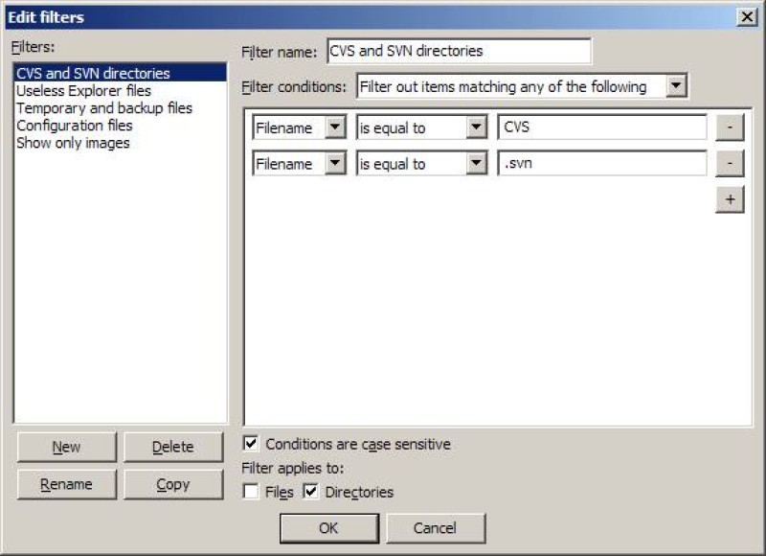Select the Useless Explorer files filter
Image resolution: width=766 pixels, height=556 pixels.
click(83, 91)
